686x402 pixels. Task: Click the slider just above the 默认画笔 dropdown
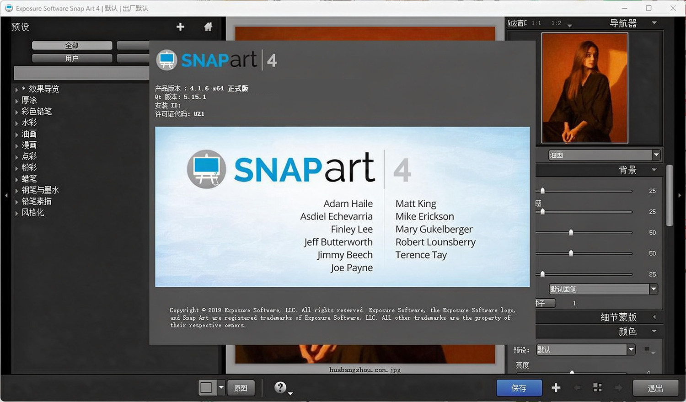[x=584, y=274]
